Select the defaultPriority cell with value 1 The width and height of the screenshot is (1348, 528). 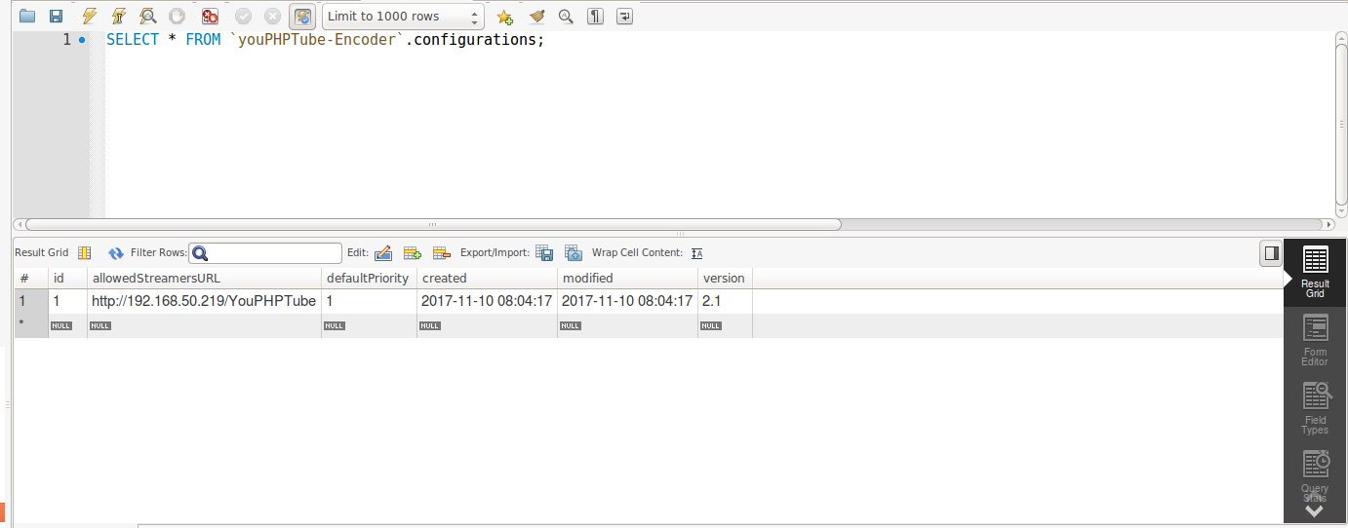pyautogui.click(x=369, y=301)
